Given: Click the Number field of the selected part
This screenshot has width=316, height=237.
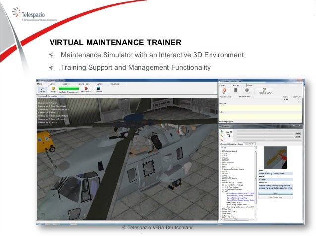Looking at the screenshot, I should pos(275,179).
